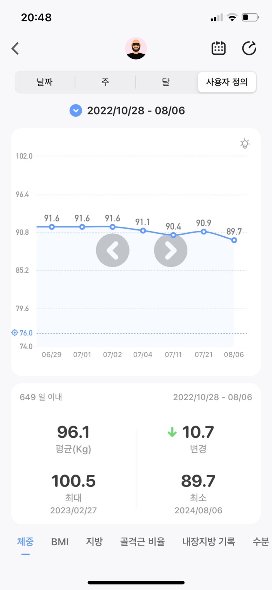This screenshot has width=272, height=590.
Task: Open the 내장지방 기록 tab
Action: 209,542
